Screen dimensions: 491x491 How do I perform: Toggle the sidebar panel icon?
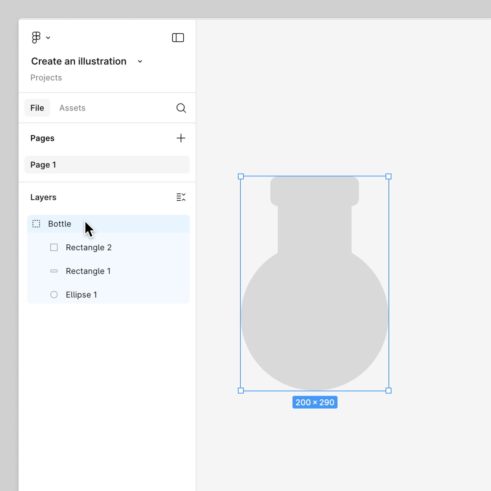point(178,38)
